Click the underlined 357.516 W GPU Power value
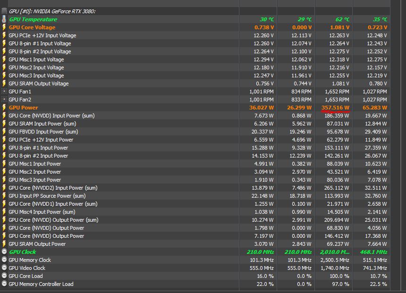The height and width of the screenshot is (293, 406). pyautogui.click(x=335, y=108)
